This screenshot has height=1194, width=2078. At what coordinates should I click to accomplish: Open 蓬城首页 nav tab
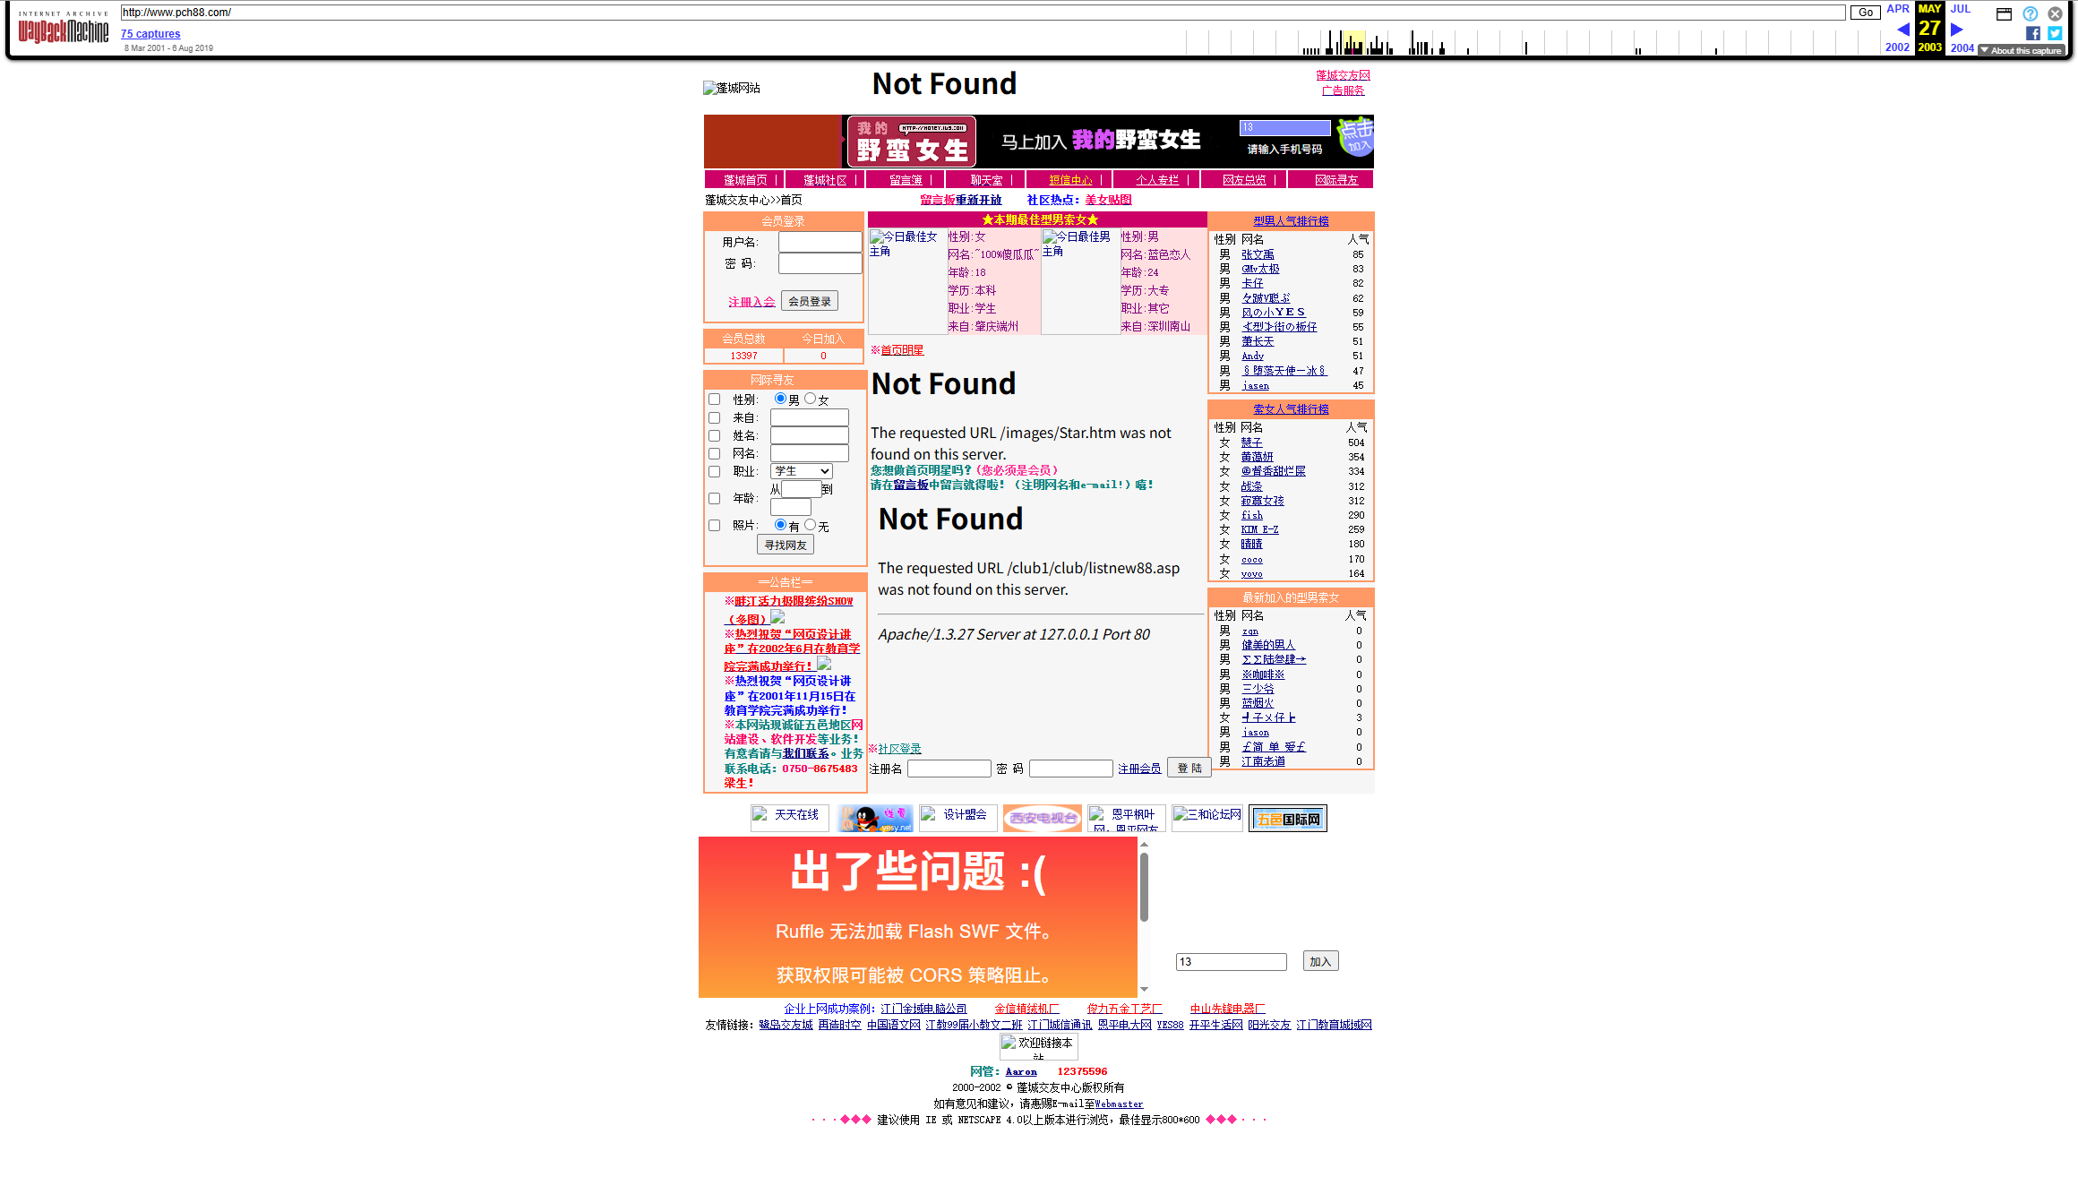coord(745,180)
